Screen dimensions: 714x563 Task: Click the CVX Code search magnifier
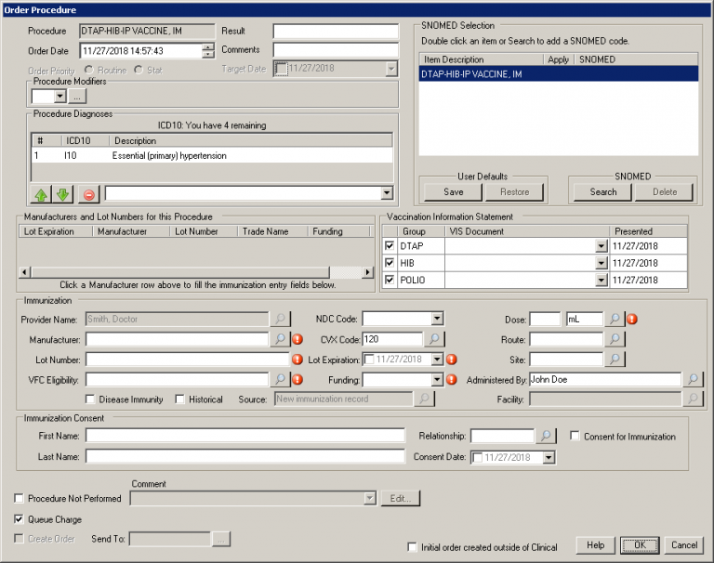point(434,339)
